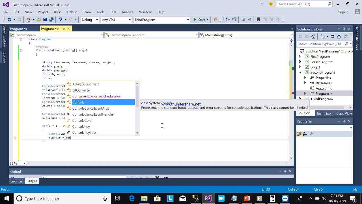Image resolution: width=362 pixels, height=204 pixels.
Task: Click the notifications filter flag icon
Action: pyautogui.click(x=262, y=4)
